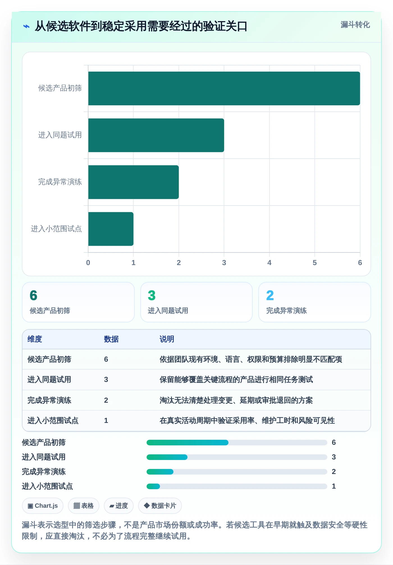Click the Chart.js tag chip
393x565 pixels.
pos(43,506)
